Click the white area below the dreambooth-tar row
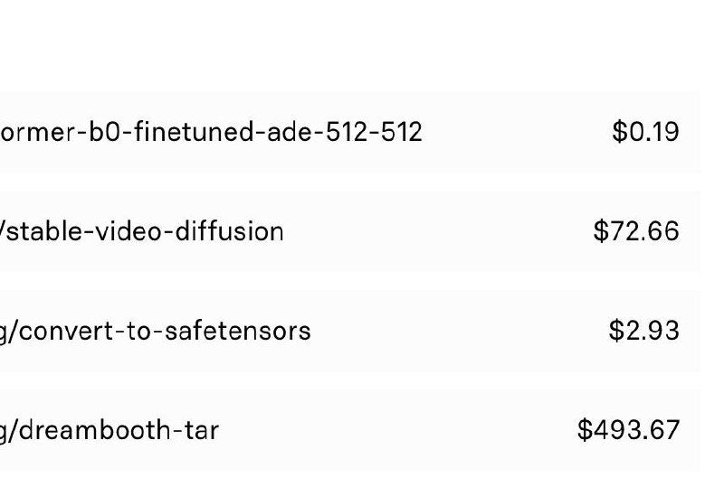This screenshot has width=724, height=487. pyautogui.click(x=362, y=479)
